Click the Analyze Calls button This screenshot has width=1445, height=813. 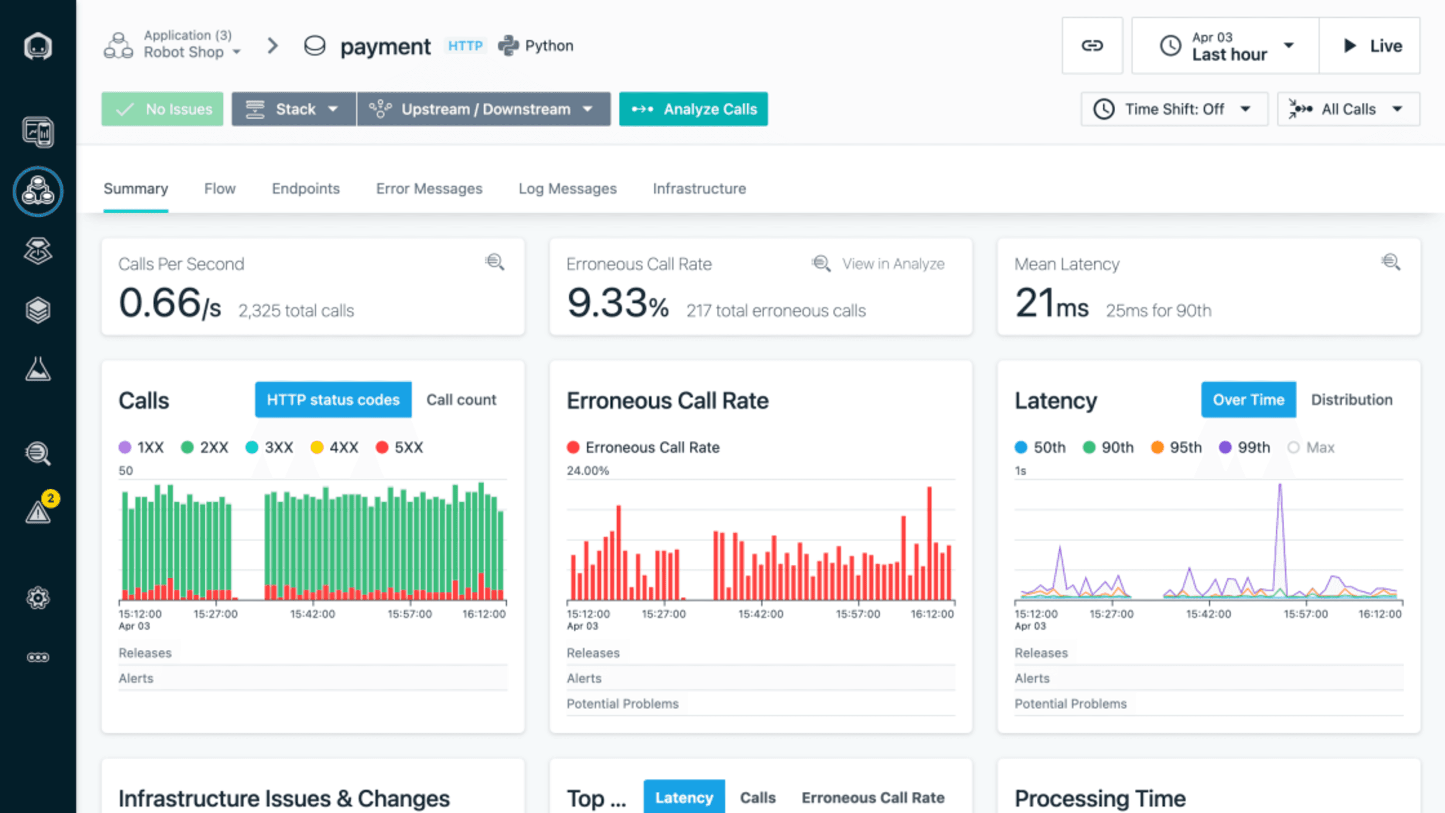pyautogui.click(x=693, y=109)
